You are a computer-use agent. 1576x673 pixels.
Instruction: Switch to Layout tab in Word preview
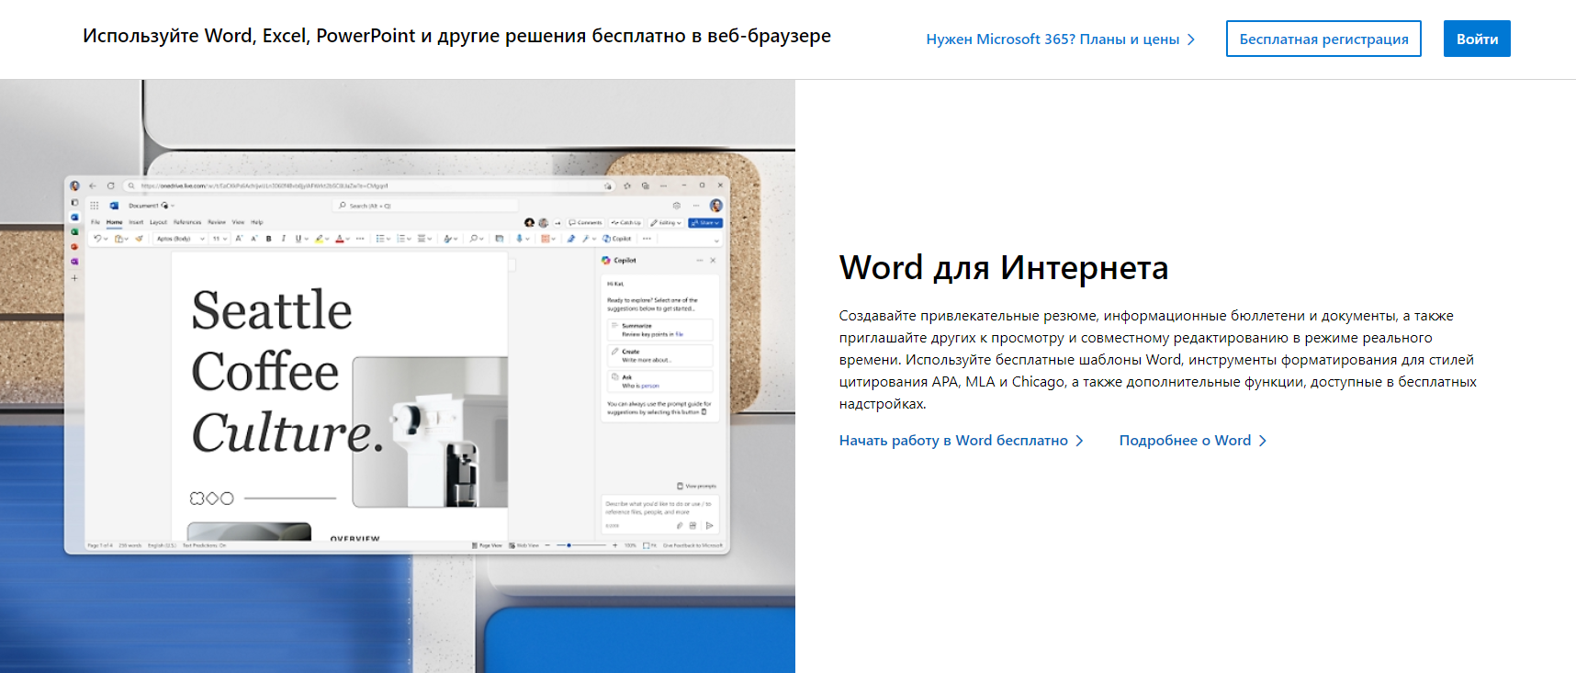[158, 222]
